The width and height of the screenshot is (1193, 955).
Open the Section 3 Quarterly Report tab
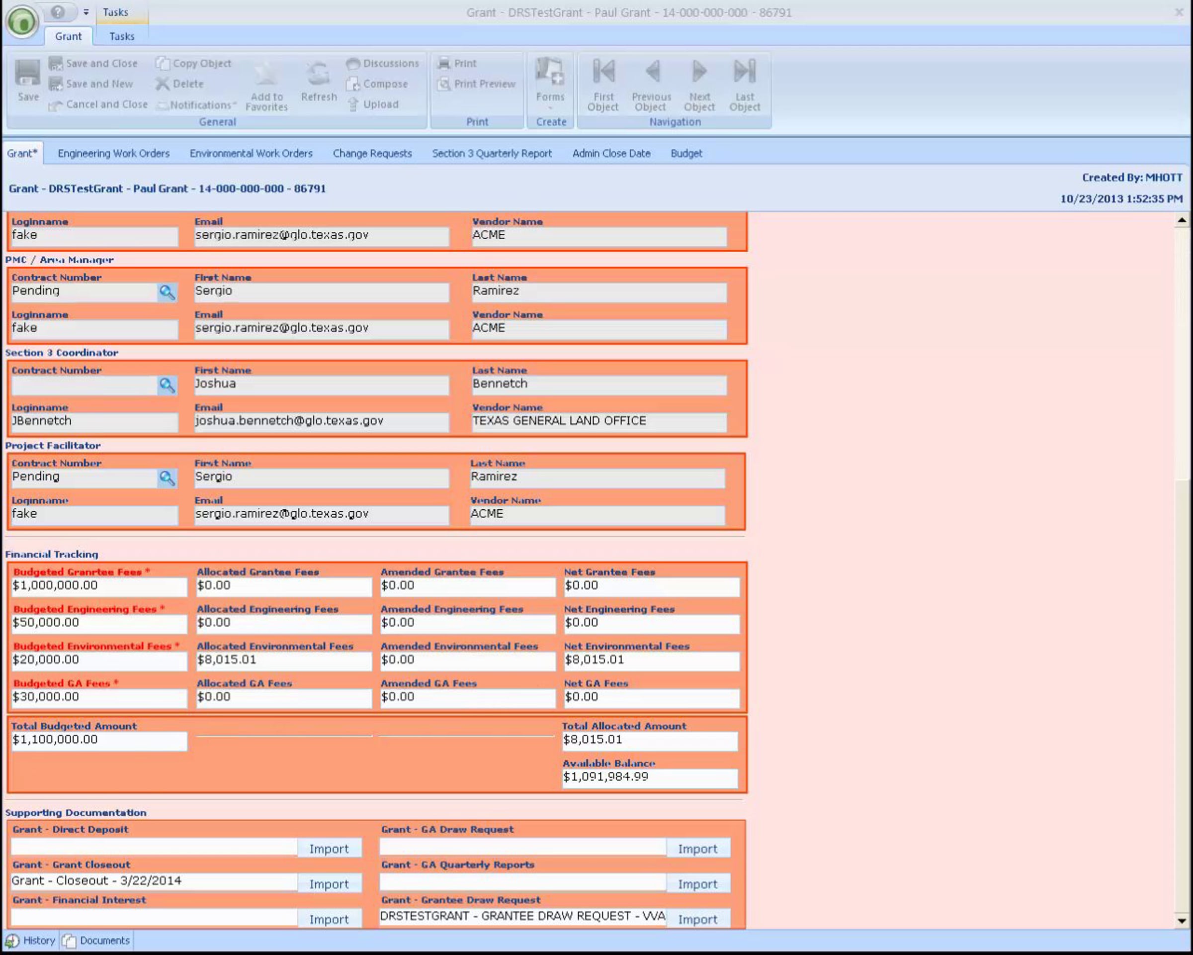click(x=492, y=153)
